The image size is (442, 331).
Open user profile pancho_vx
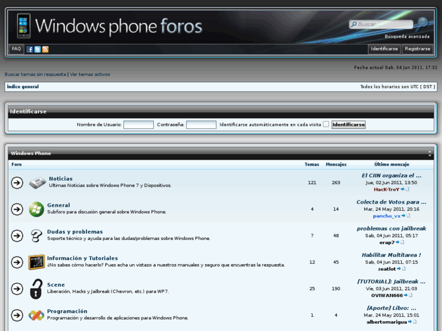click(x=387, y=216)
